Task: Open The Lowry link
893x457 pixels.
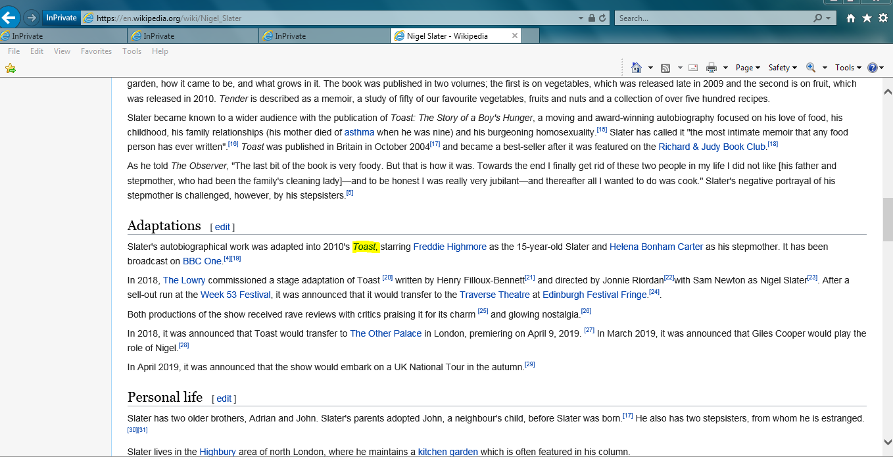Action: pyautogui.click(x=184, y=280)
